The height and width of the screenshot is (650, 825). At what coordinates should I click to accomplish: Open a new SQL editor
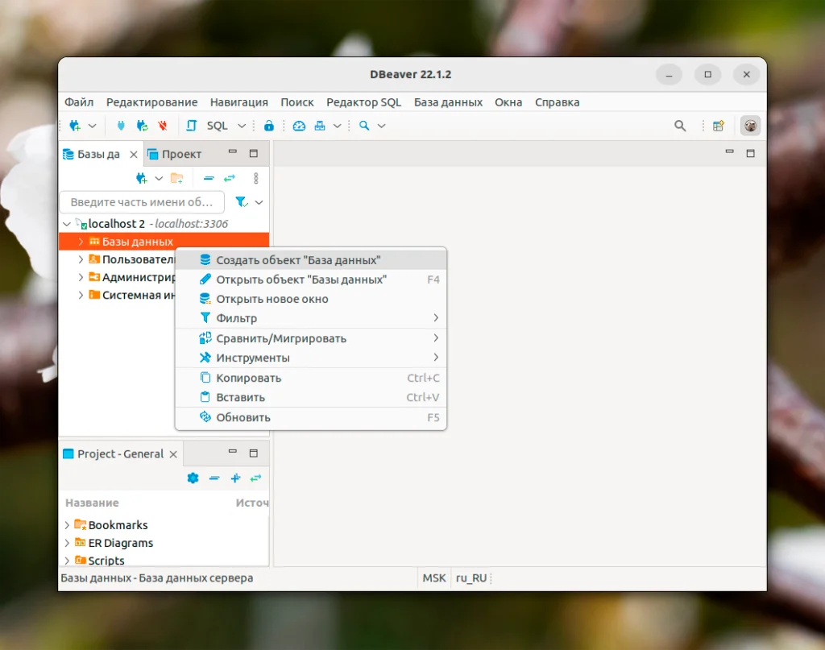tap(216, 125)
